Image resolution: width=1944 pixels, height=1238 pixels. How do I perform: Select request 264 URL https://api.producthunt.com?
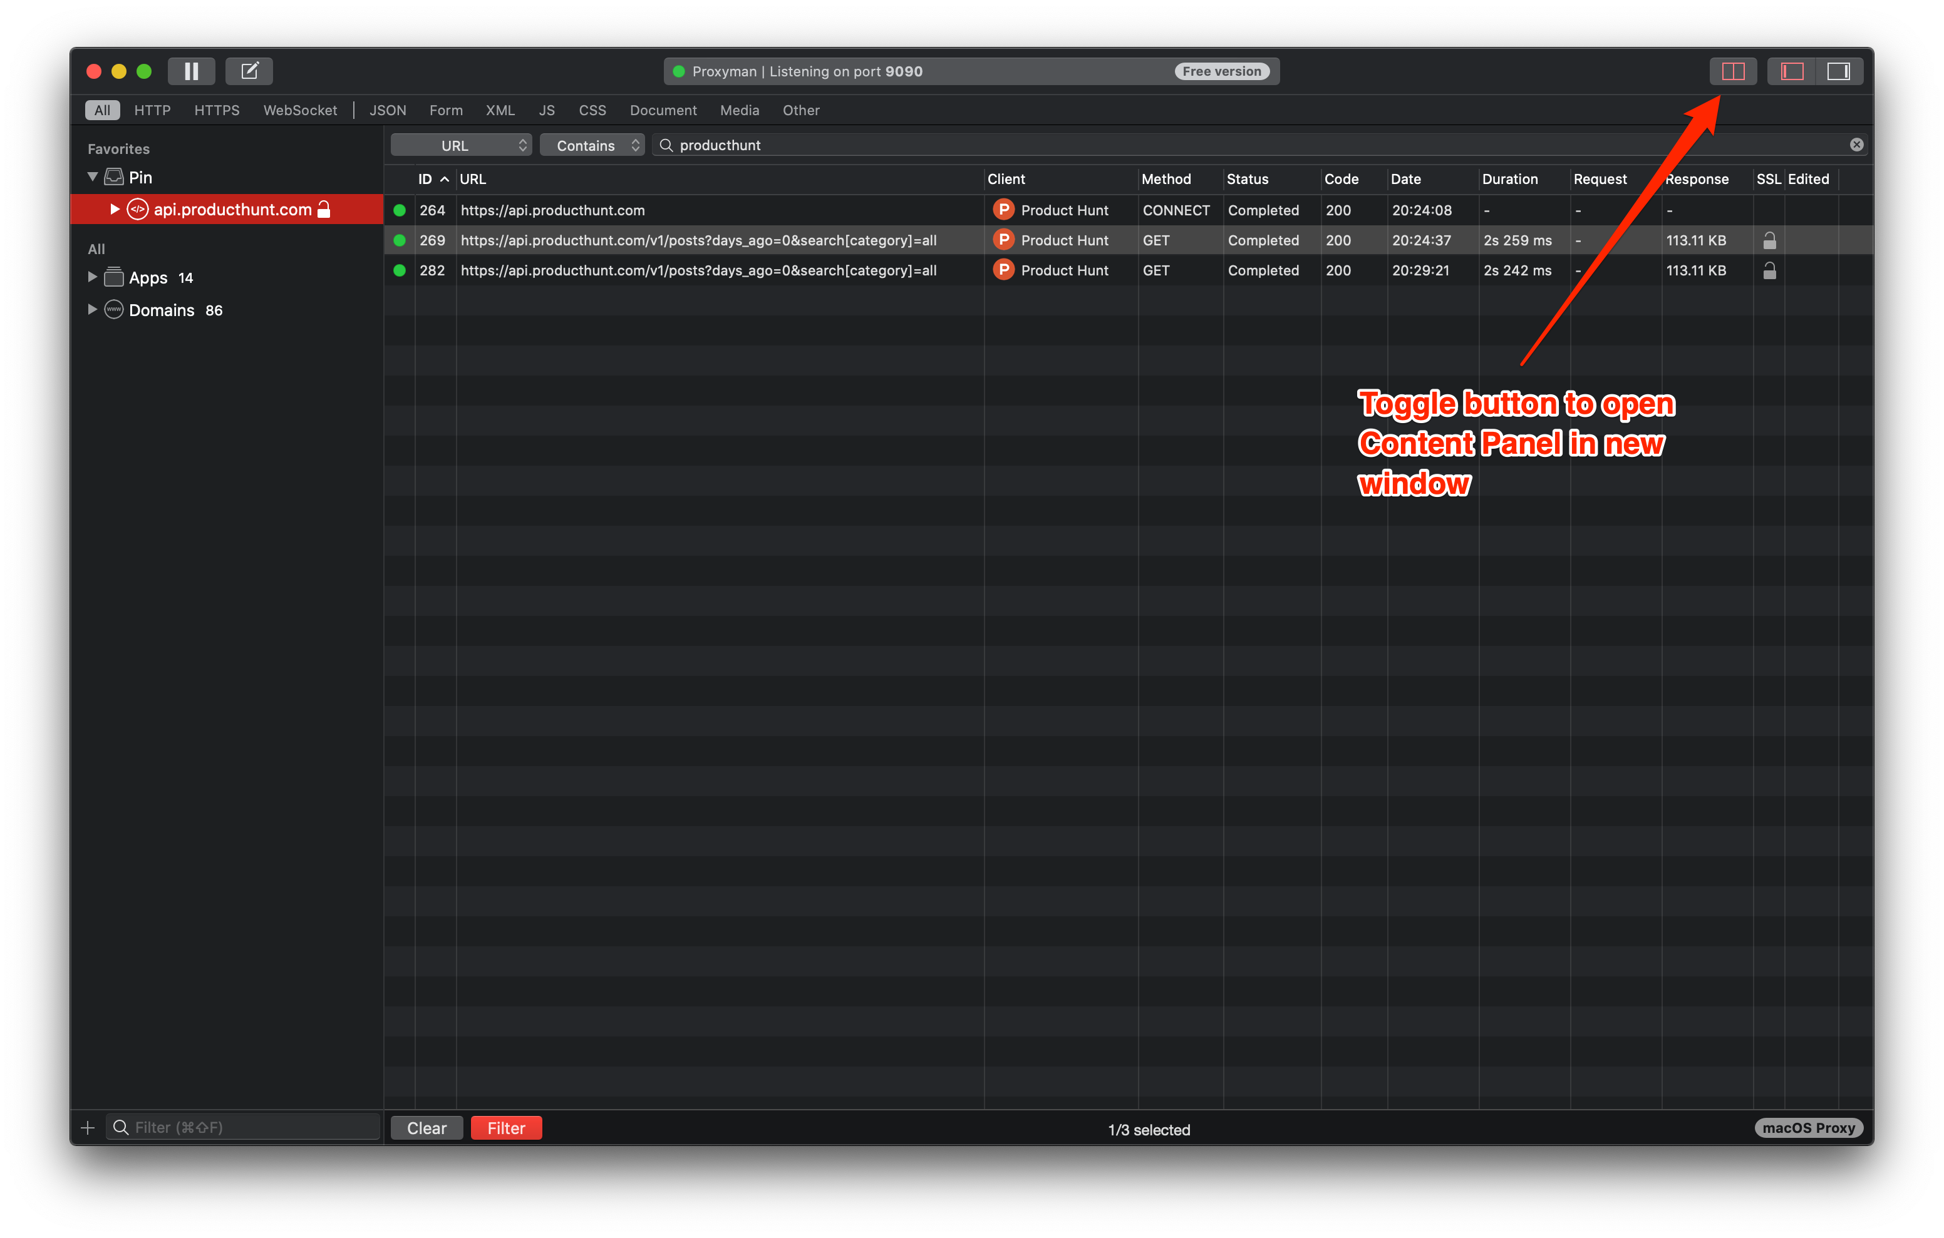click(552, 210)
